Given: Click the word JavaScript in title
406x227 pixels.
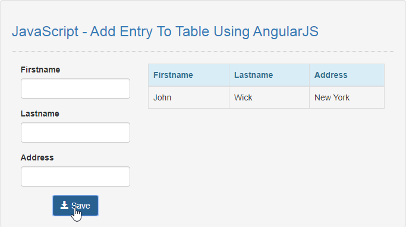Looking at the screenshot, I should coord(45,31).
